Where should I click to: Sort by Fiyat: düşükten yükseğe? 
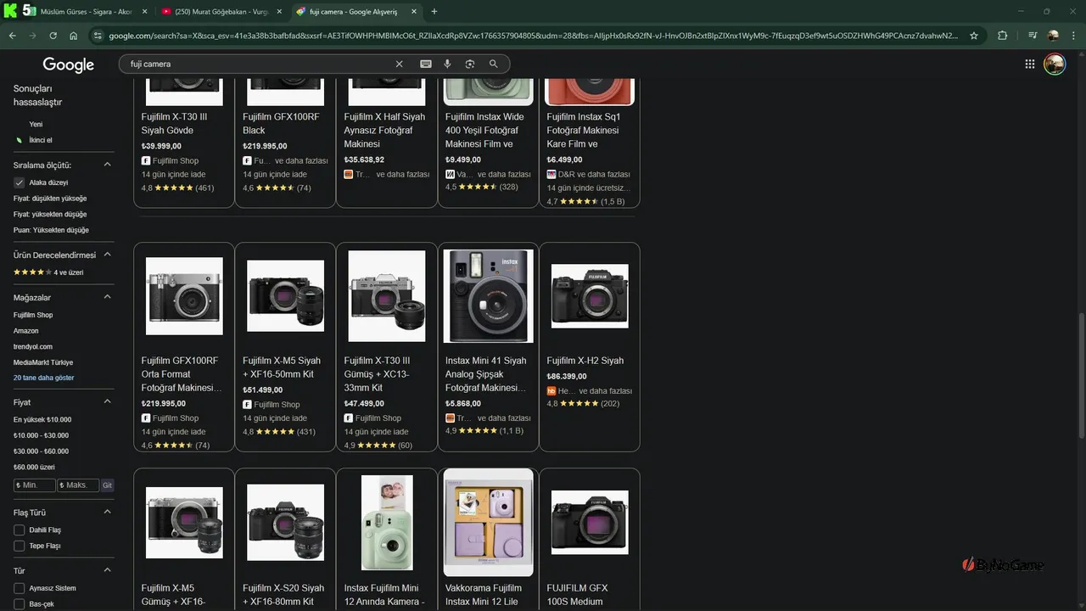pyautogui.click(x=50, y=198)
